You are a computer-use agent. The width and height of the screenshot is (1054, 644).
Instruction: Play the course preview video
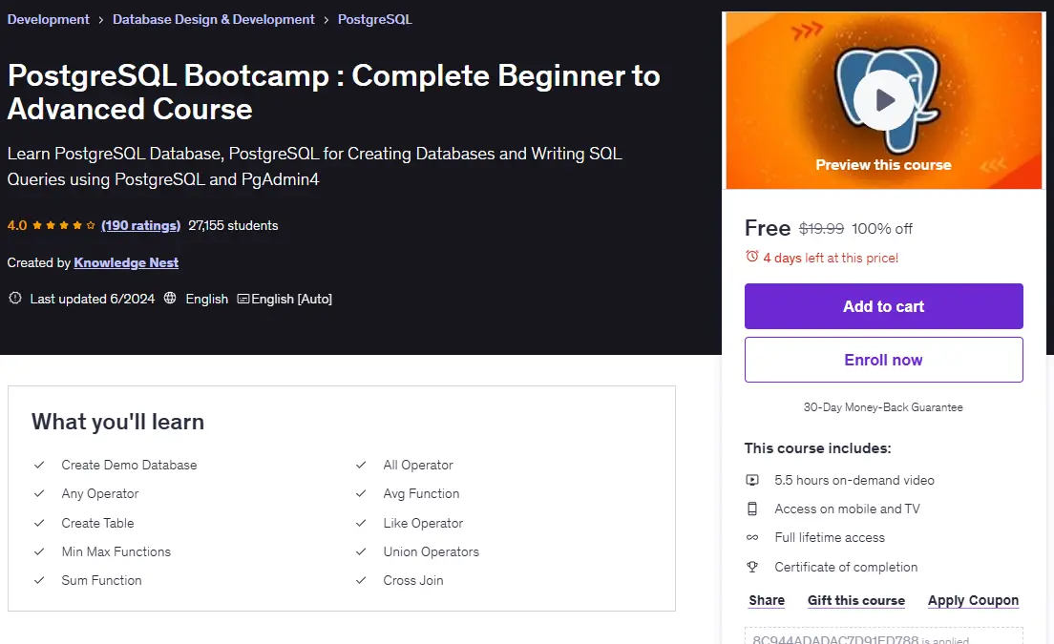point(883,100)
